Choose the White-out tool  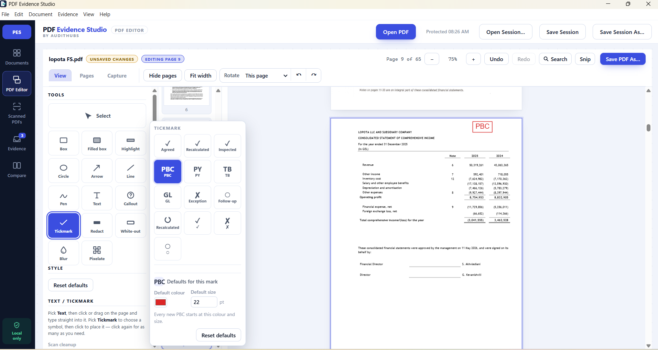pyautogui.click(x=131, y=225)
